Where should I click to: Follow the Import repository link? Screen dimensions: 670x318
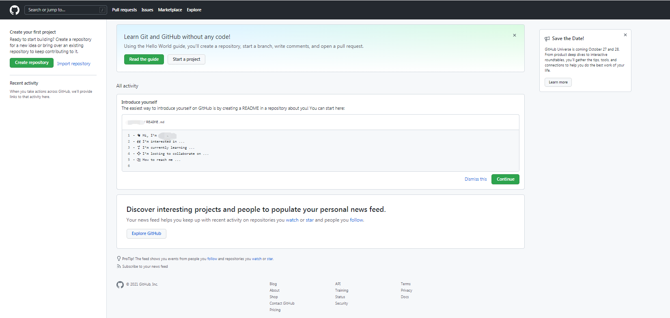(74, 64)
